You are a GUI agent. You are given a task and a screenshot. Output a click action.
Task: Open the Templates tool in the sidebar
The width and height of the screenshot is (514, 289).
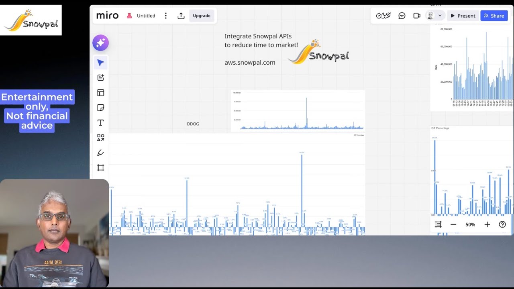(100, 77)
